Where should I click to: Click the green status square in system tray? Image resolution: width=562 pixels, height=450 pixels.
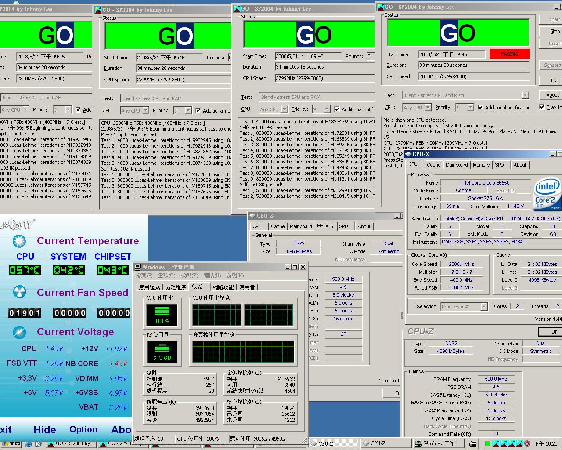click(487, 444)
